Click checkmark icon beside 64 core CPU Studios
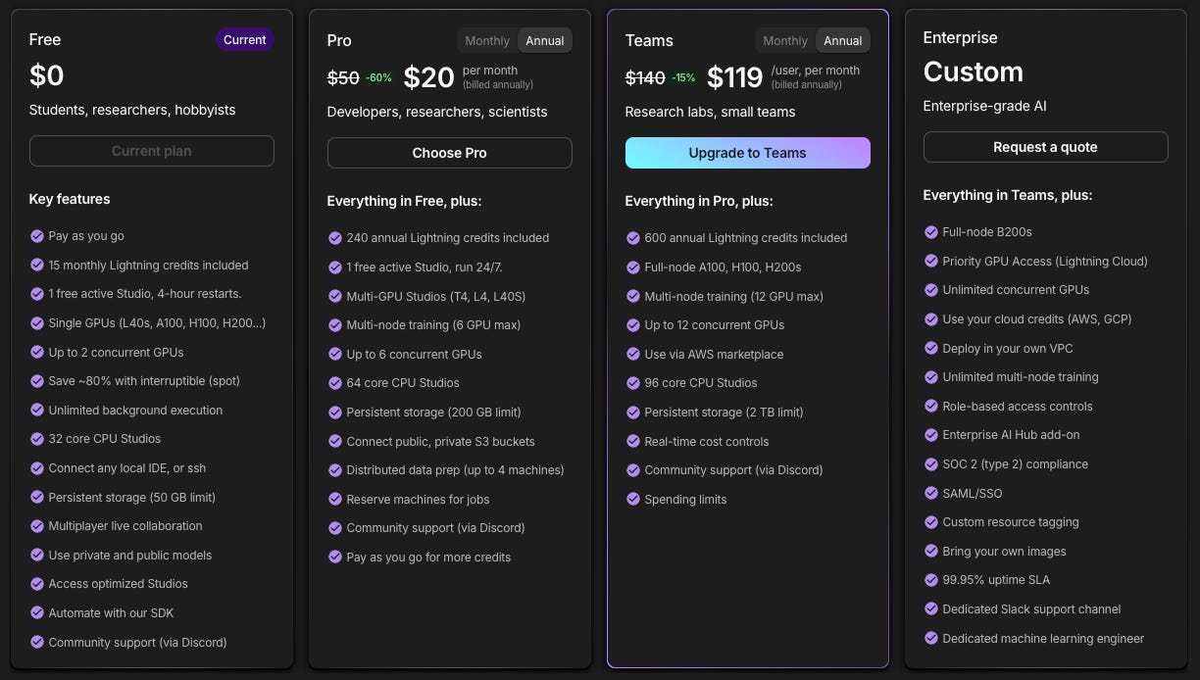This screenshot has height=680, width=1200. (335, 383)
